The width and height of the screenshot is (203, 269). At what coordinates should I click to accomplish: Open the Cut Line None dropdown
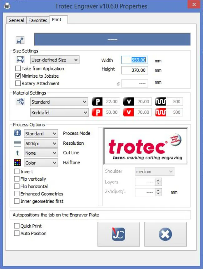click(x=41, y=153)
